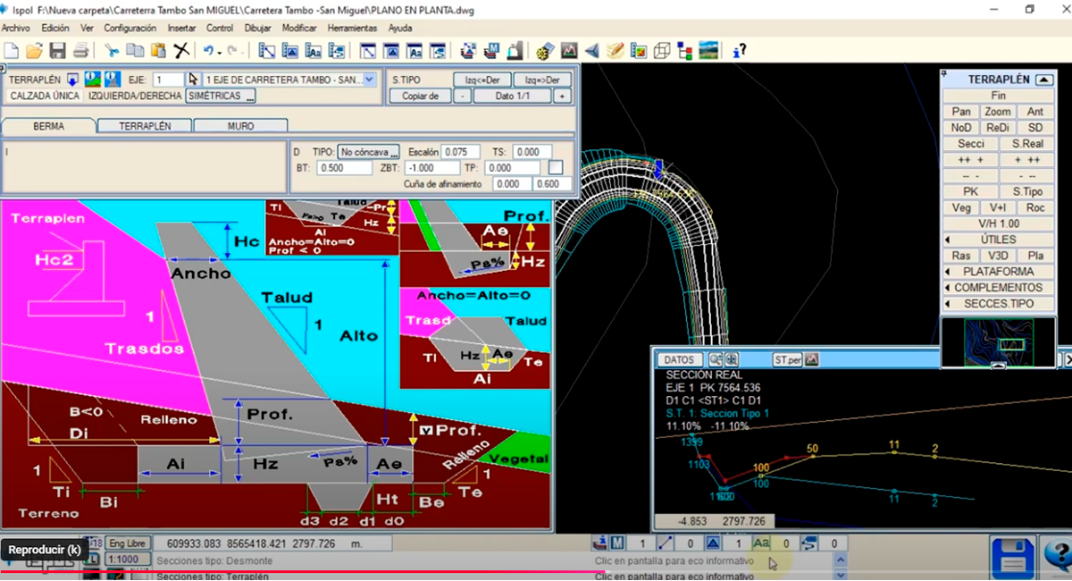Switch to the MURO tab
The width and height of the screenshot is (1072, 581).
pos(240,126)
